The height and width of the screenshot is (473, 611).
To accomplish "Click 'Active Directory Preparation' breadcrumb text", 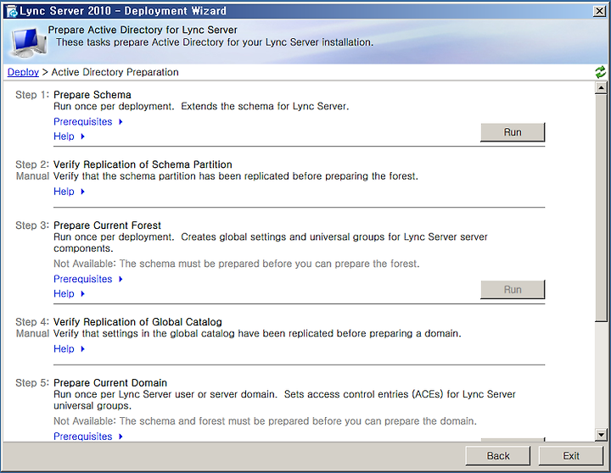I will (x=115, y=72).
